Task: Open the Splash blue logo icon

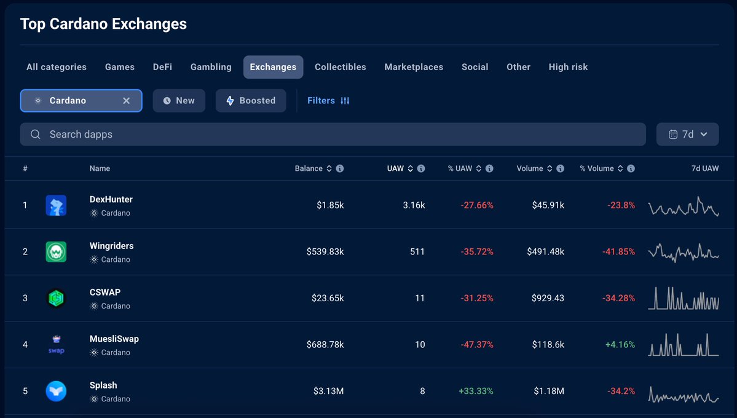Action: tap(56, 391)
